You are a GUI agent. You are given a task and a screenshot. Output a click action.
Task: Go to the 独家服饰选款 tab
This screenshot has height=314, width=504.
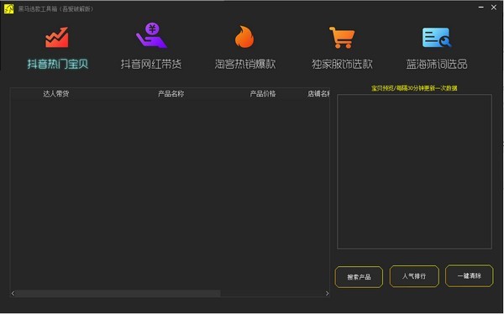(342, 64)
